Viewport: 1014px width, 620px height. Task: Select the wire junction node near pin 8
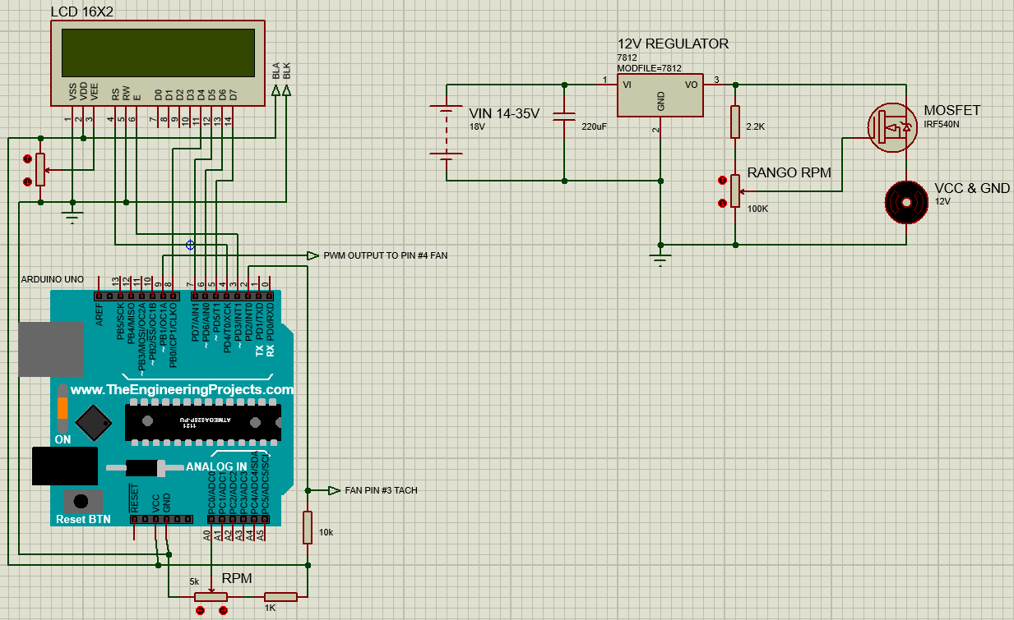point(190,244)
